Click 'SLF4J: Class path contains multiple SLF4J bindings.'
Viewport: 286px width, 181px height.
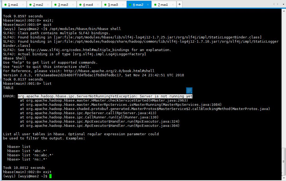coord(57,33)
